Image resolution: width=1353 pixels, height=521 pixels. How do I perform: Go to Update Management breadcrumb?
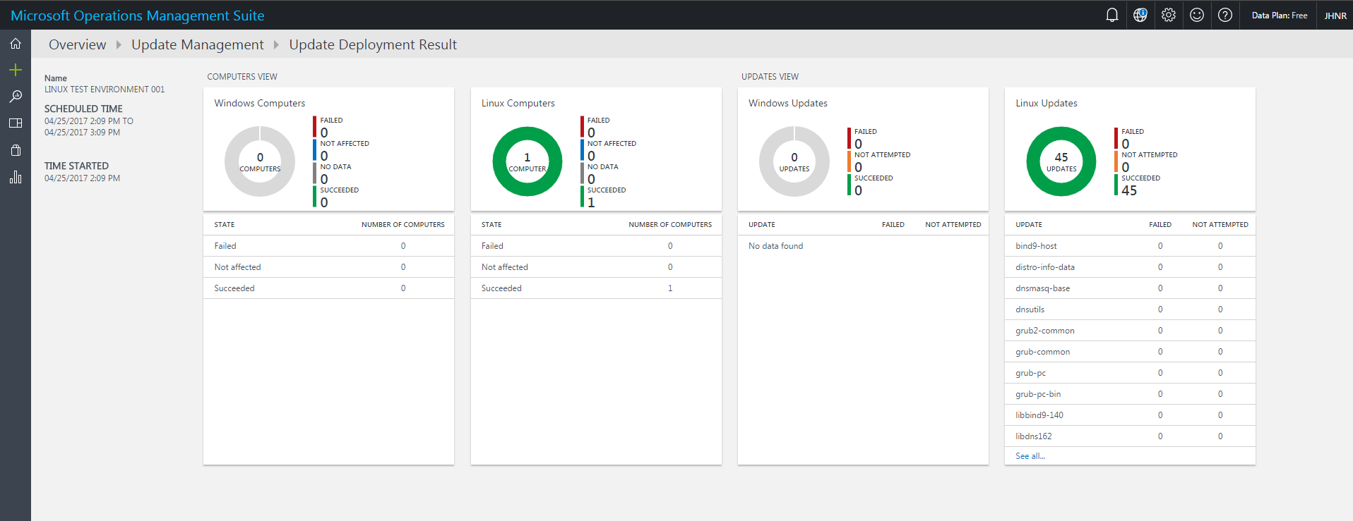[x=198, y=44]
